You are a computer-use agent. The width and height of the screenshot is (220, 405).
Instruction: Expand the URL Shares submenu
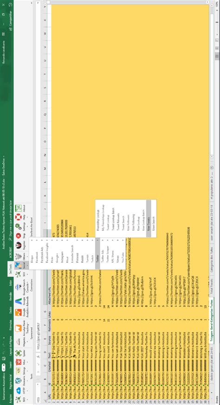tap(113, 253)
